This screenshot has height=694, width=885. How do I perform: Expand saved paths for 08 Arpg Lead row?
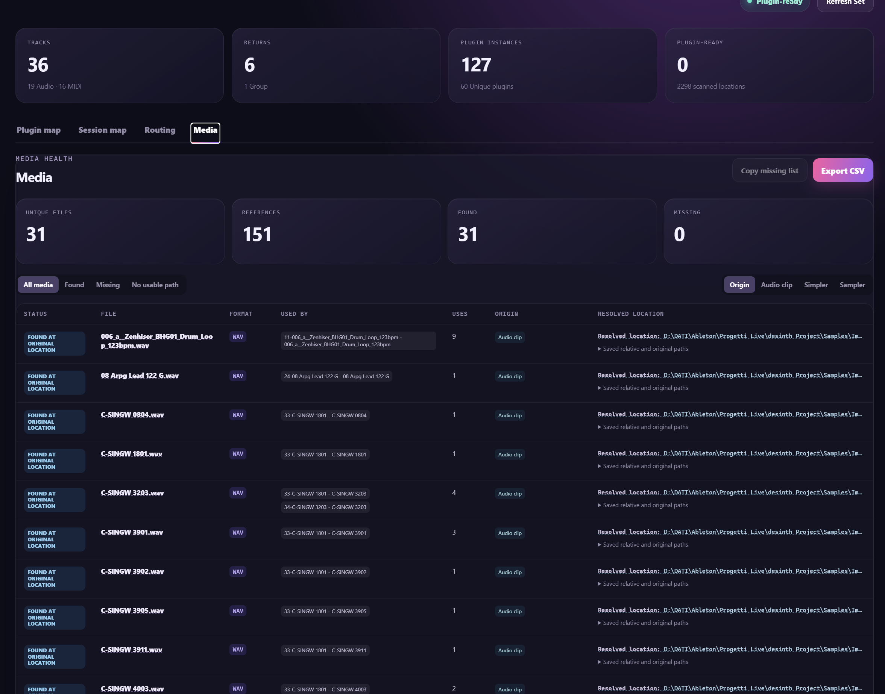point(643,388)
